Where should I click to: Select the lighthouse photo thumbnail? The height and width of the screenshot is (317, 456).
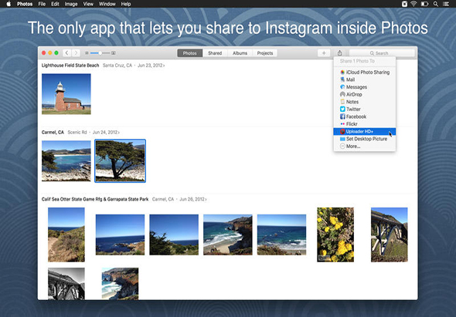66,94
